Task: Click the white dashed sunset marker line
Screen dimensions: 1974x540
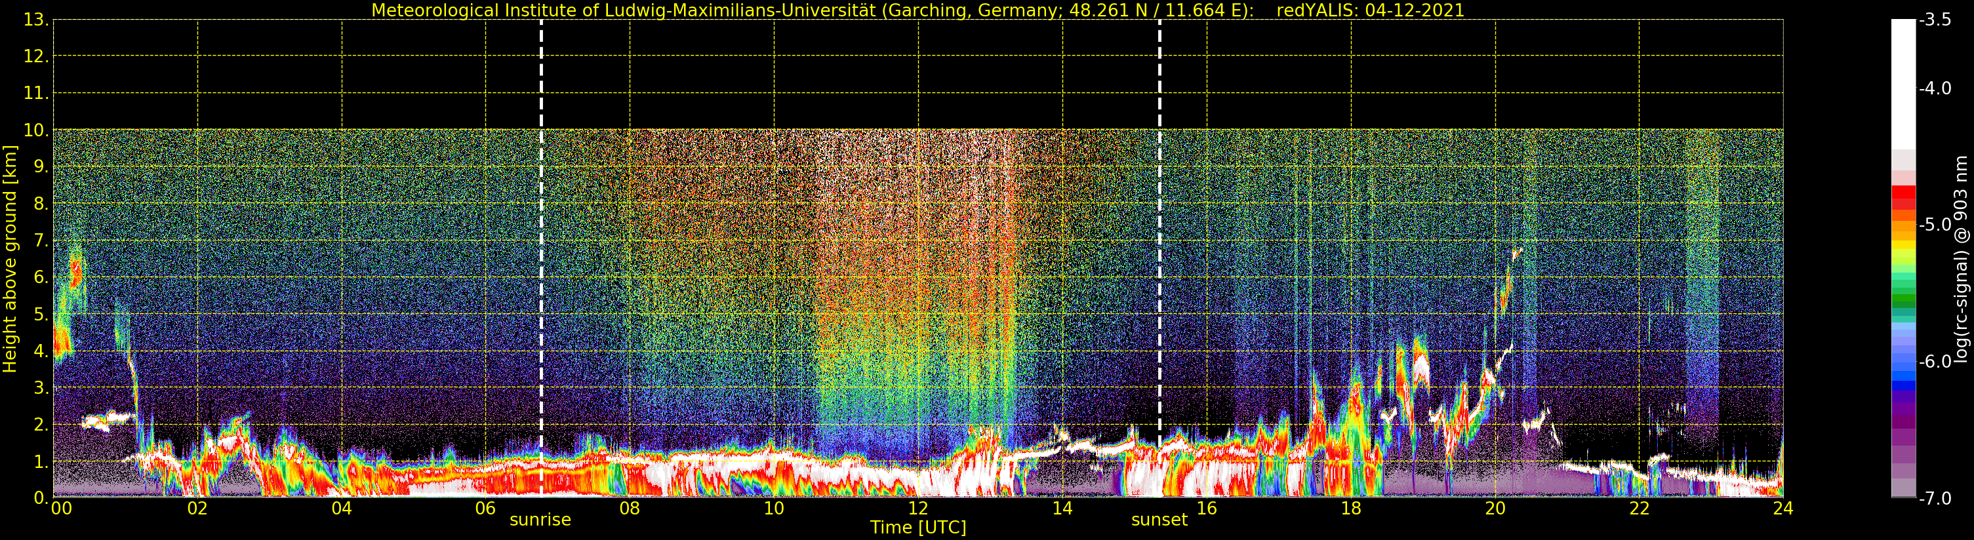Action: [x=1159, y=259]
